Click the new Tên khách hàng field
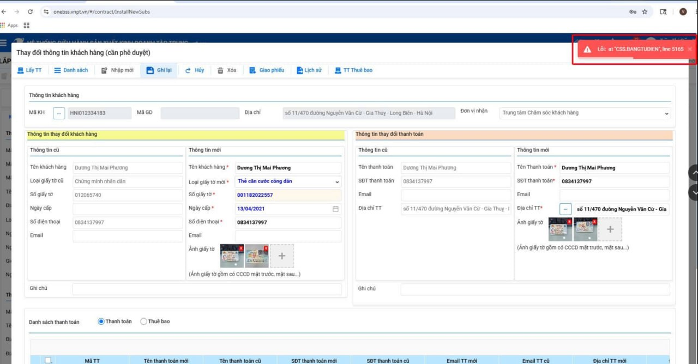 pyautogui.click(x=288, y=168)
